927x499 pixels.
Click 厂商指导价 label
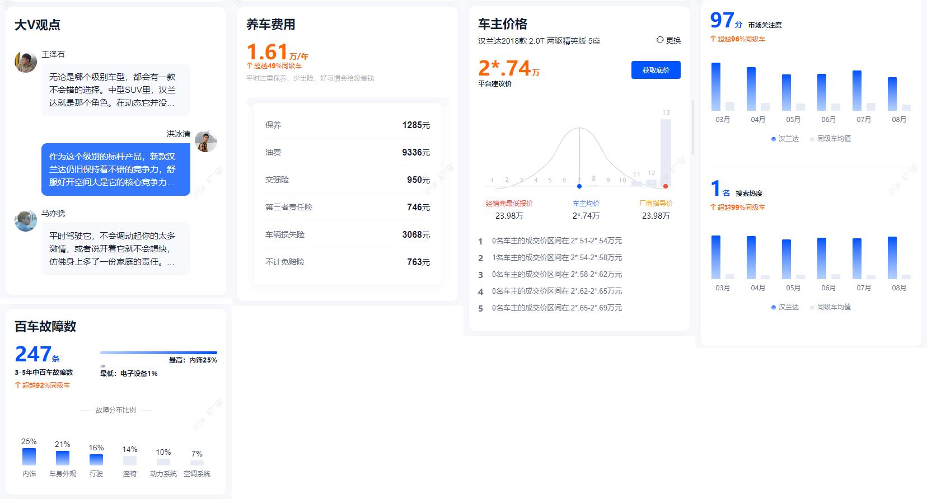click(x=656, y=203)
